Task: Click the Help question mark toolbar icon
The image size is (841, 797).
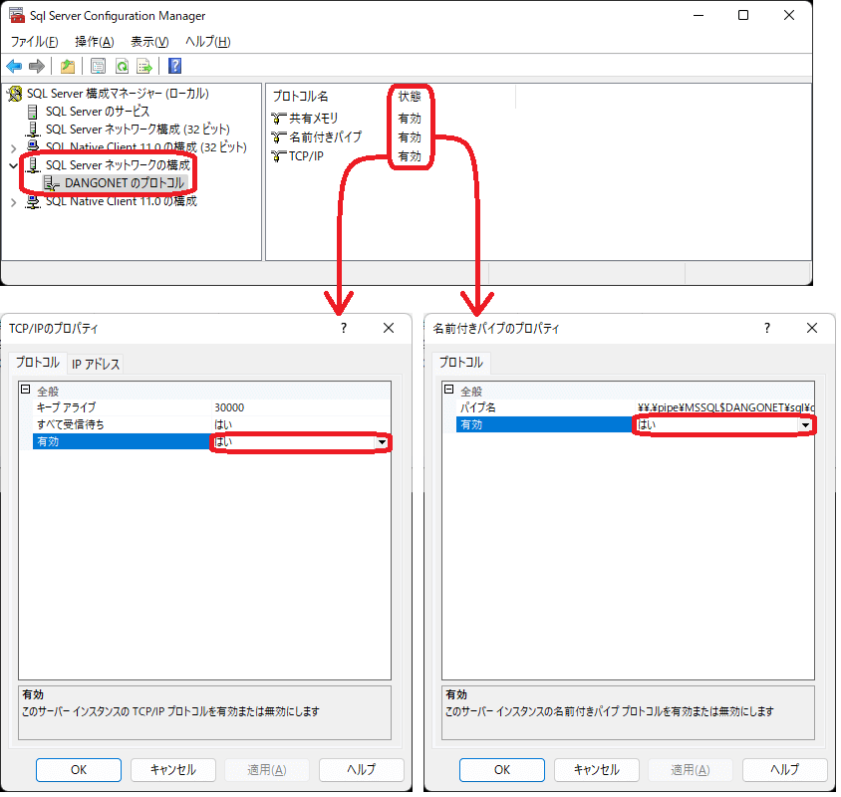Action: tap(174, 67)
